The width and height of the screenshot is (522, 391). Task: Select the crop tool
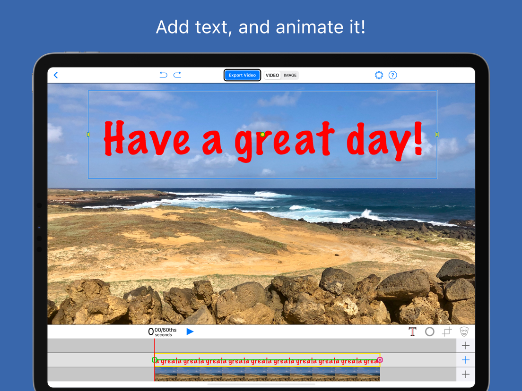pos(447,331)
